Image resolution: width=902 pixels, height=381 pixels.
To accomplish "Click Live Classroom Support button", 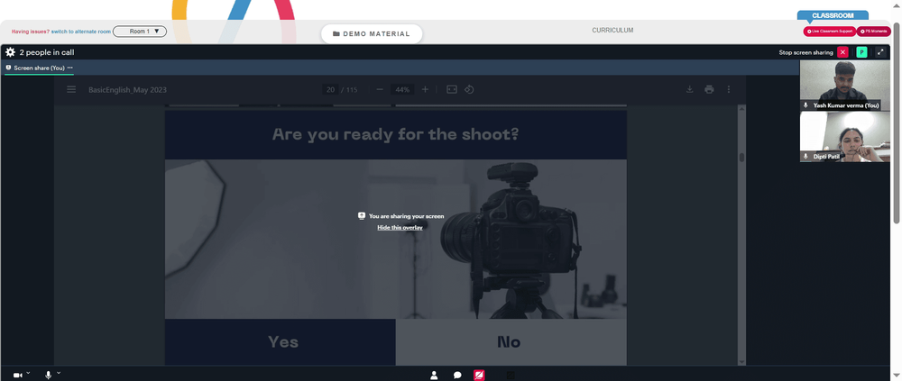I will (830, 32).
